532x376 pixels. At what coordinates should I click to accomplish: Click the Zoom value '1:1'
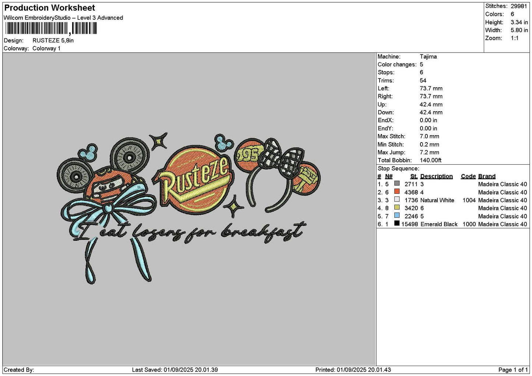point(514,38)
